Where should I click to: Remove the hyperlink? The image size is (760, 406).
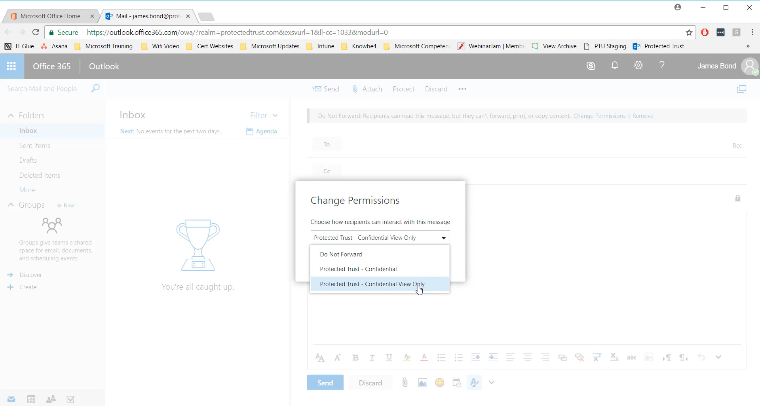click(579, 358)
